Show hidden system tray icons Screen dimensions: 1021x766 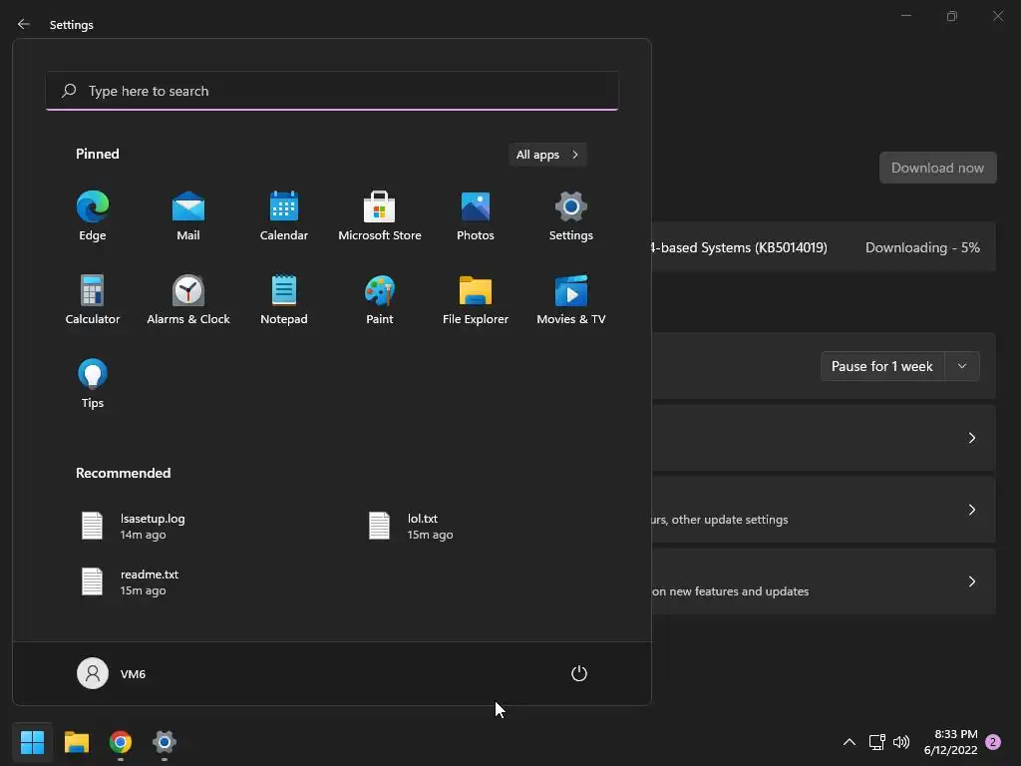[850, 742]
